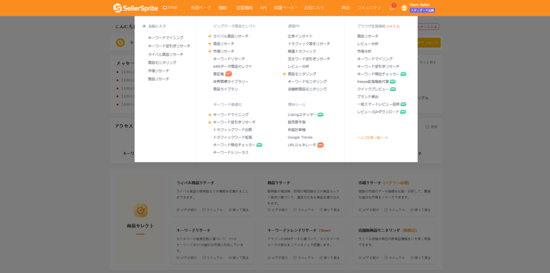This screenshot has height=273, width=550.
Task: Open the Them Seller account menu
Action: tap(419, 5)
